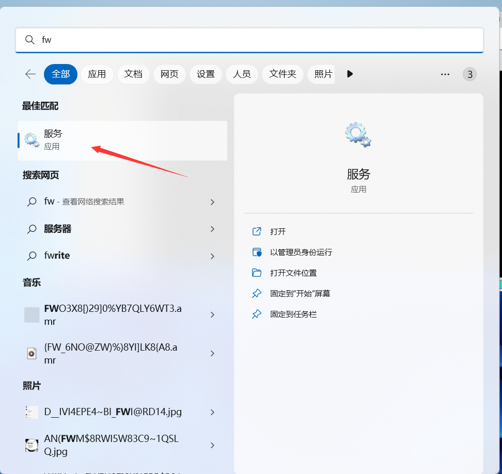Image resolution: width=502 pixels, height=474 pixels.
Task: Select the 全部 filter tab
Action: (x=60, y=74)
